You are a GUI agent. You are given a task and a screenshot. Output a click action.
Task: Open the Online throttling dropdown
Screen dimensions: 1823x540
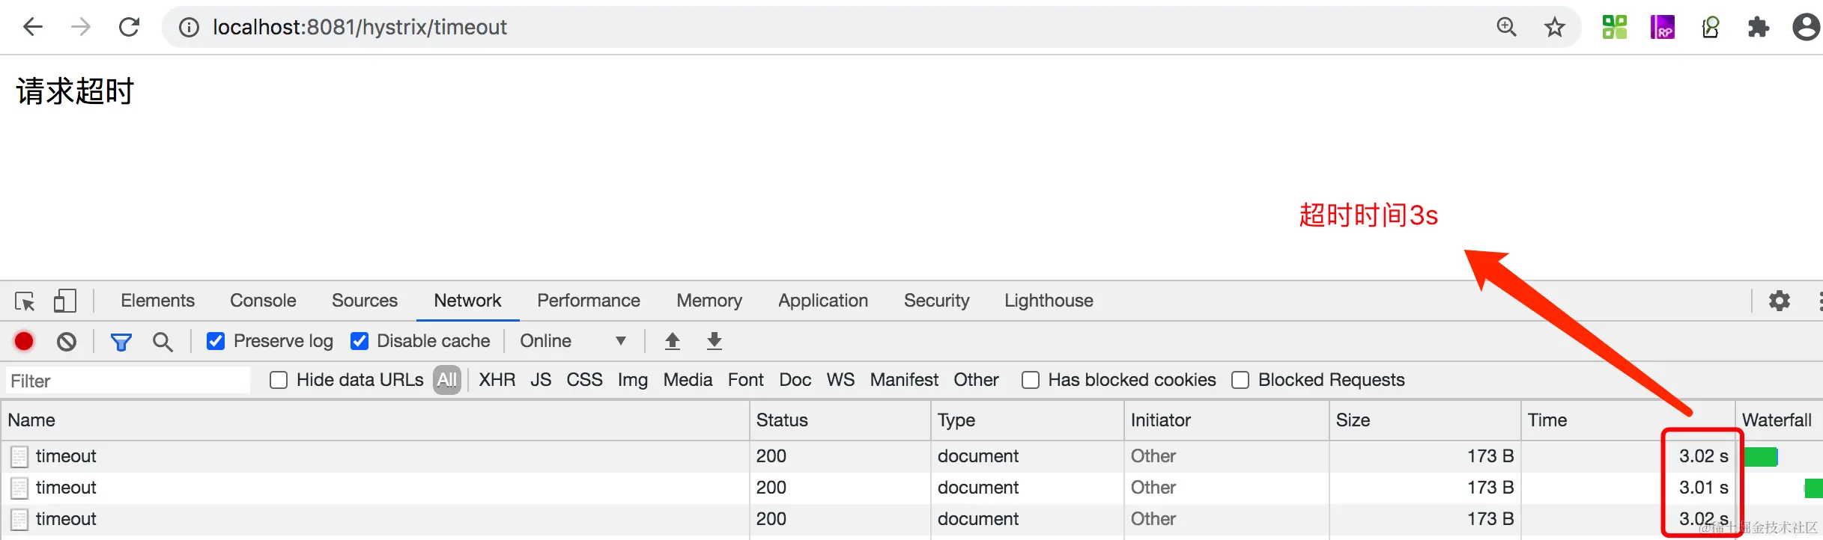[x=573, y=341]
